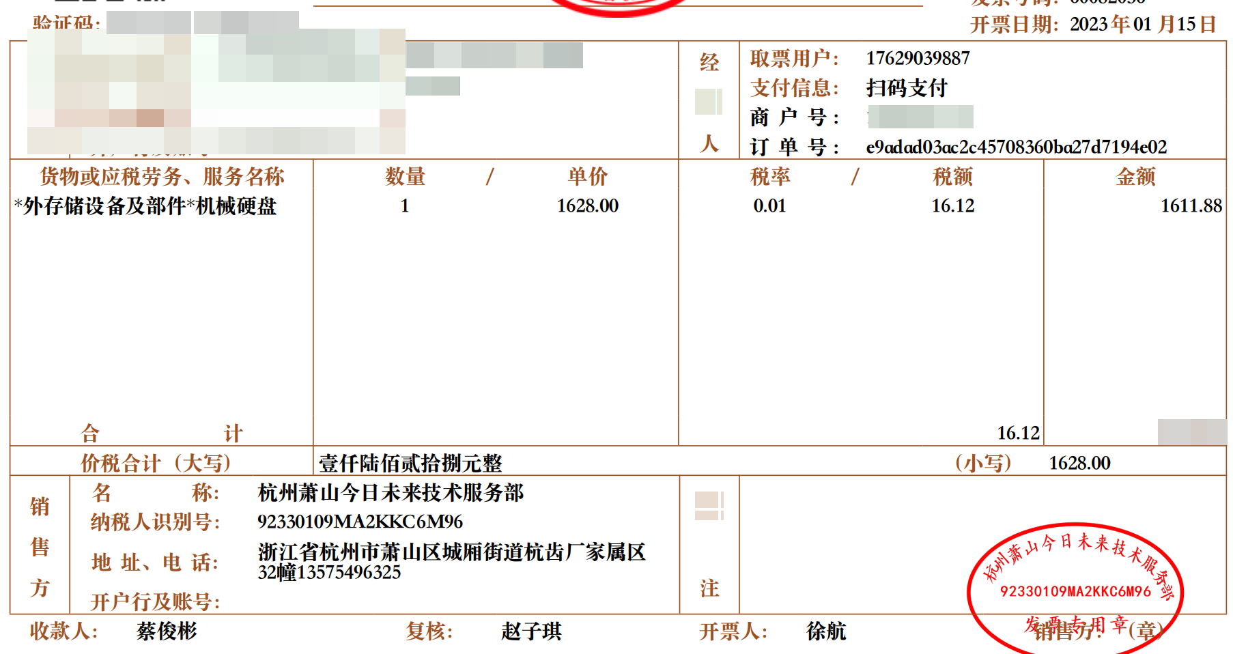Click the tax amount 16.12 in item row
Image resolution: width=1233 pixels, height=654 pixels.
[x=952, y=206]
